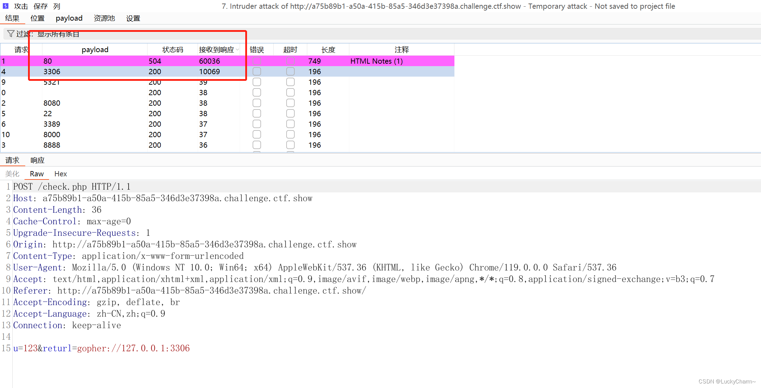The width and height of the screenshot is (761, 388).
Task: Click the Referer header line
Action: click(x=190, y=290)
